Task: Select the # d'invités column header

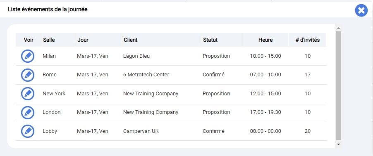Action: [308, 40]
